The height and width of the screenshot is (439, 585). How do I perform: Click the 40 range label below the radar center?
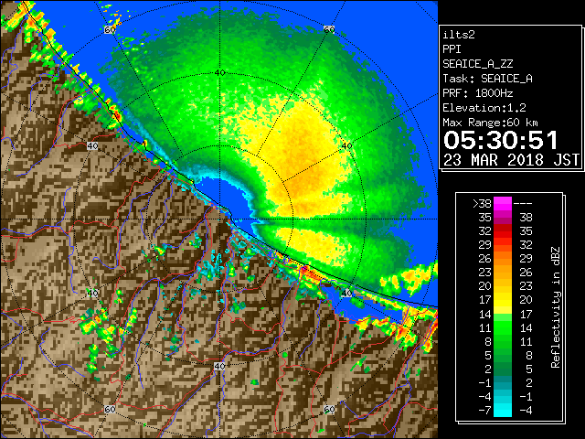tap(219, 366)
